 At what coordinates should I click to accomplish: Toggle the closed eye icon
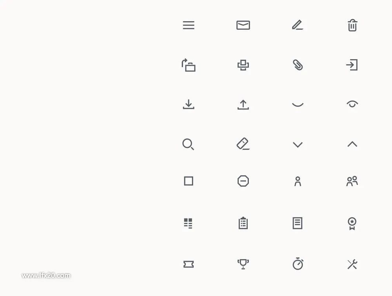click(298, 105)
